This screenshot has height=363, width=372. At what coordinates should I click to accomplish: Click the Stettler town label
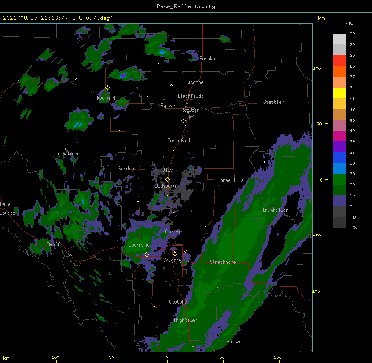(x=274, y=102)
